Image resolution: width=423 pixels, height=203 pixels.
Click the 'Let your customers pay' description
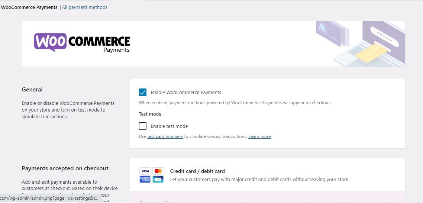pos(260,179)
